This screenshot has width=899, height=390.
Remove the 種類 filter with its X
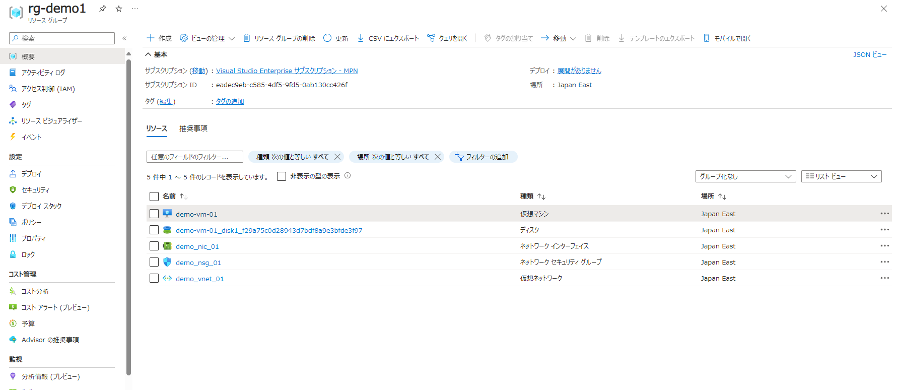(x=337, y=157)
